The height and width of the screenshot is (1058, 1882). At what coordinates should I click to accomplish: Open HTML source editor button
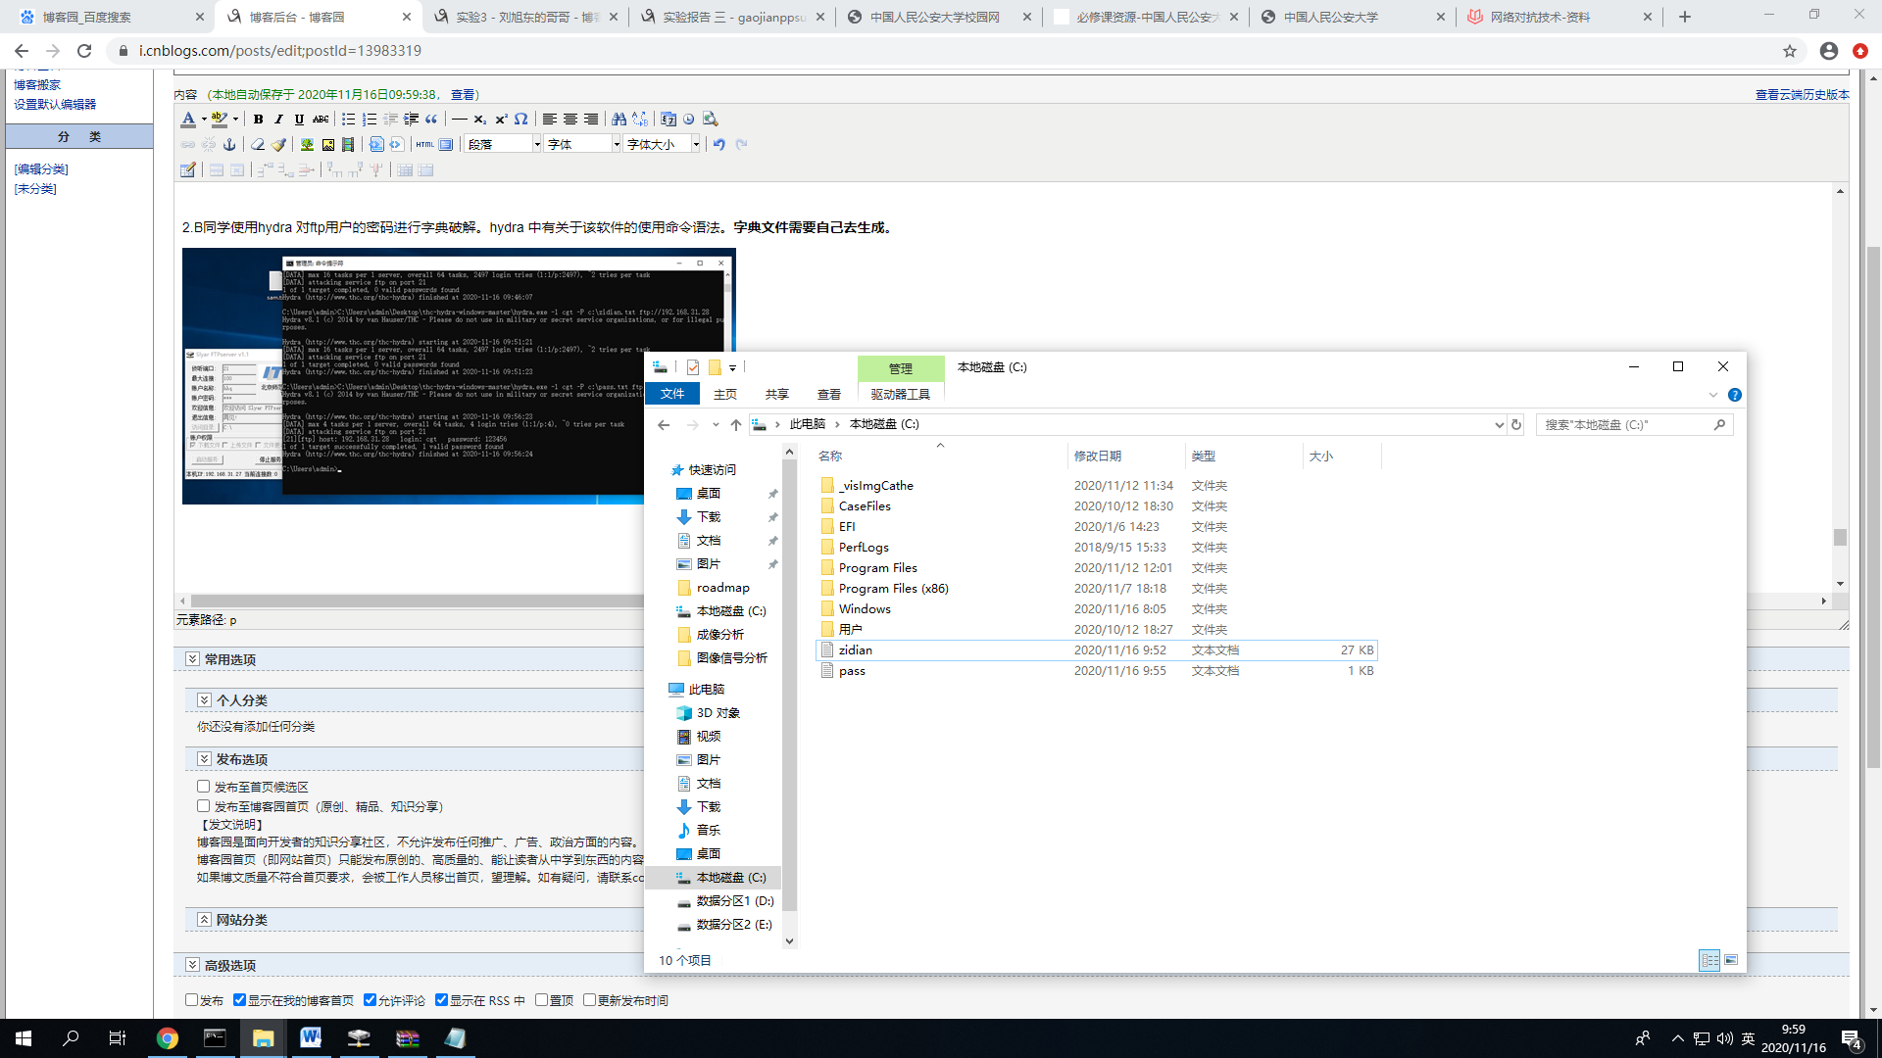point(424,145)
